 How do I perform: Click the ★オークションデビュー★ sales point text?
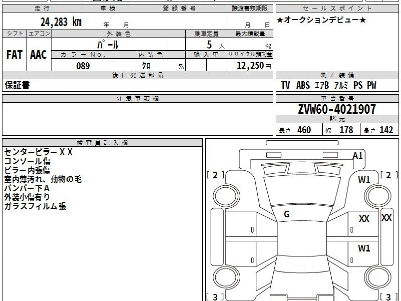click(x=321, y=20)
